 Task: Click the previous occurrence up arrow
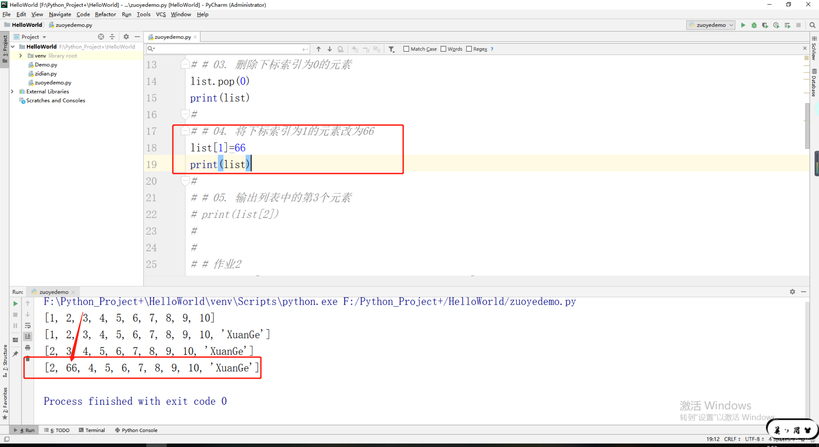(318, 49)
